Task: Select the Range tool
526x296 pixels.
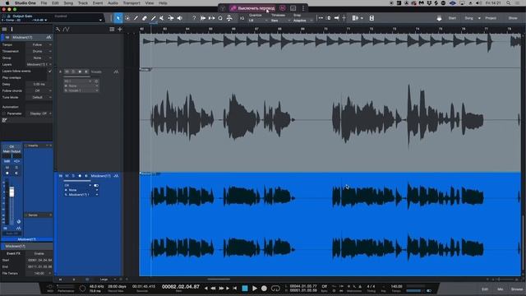Action: point(127,18)
